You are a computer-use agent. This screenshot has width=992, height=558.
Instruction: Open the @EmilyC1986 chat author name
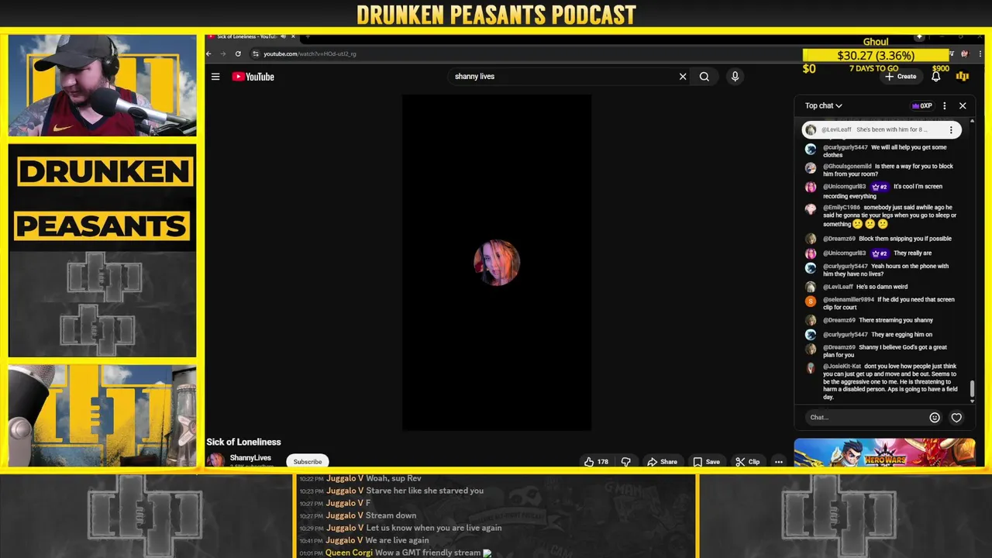click(842, 208)
